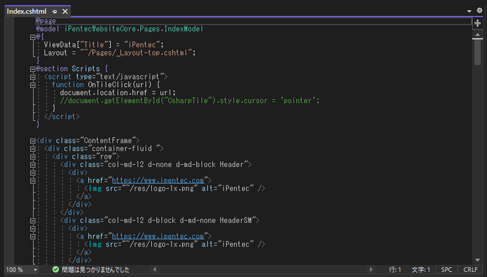Click the vertical scrollbar thumb
This screenshot has height=277, width=487.
(x=477, y=51)
